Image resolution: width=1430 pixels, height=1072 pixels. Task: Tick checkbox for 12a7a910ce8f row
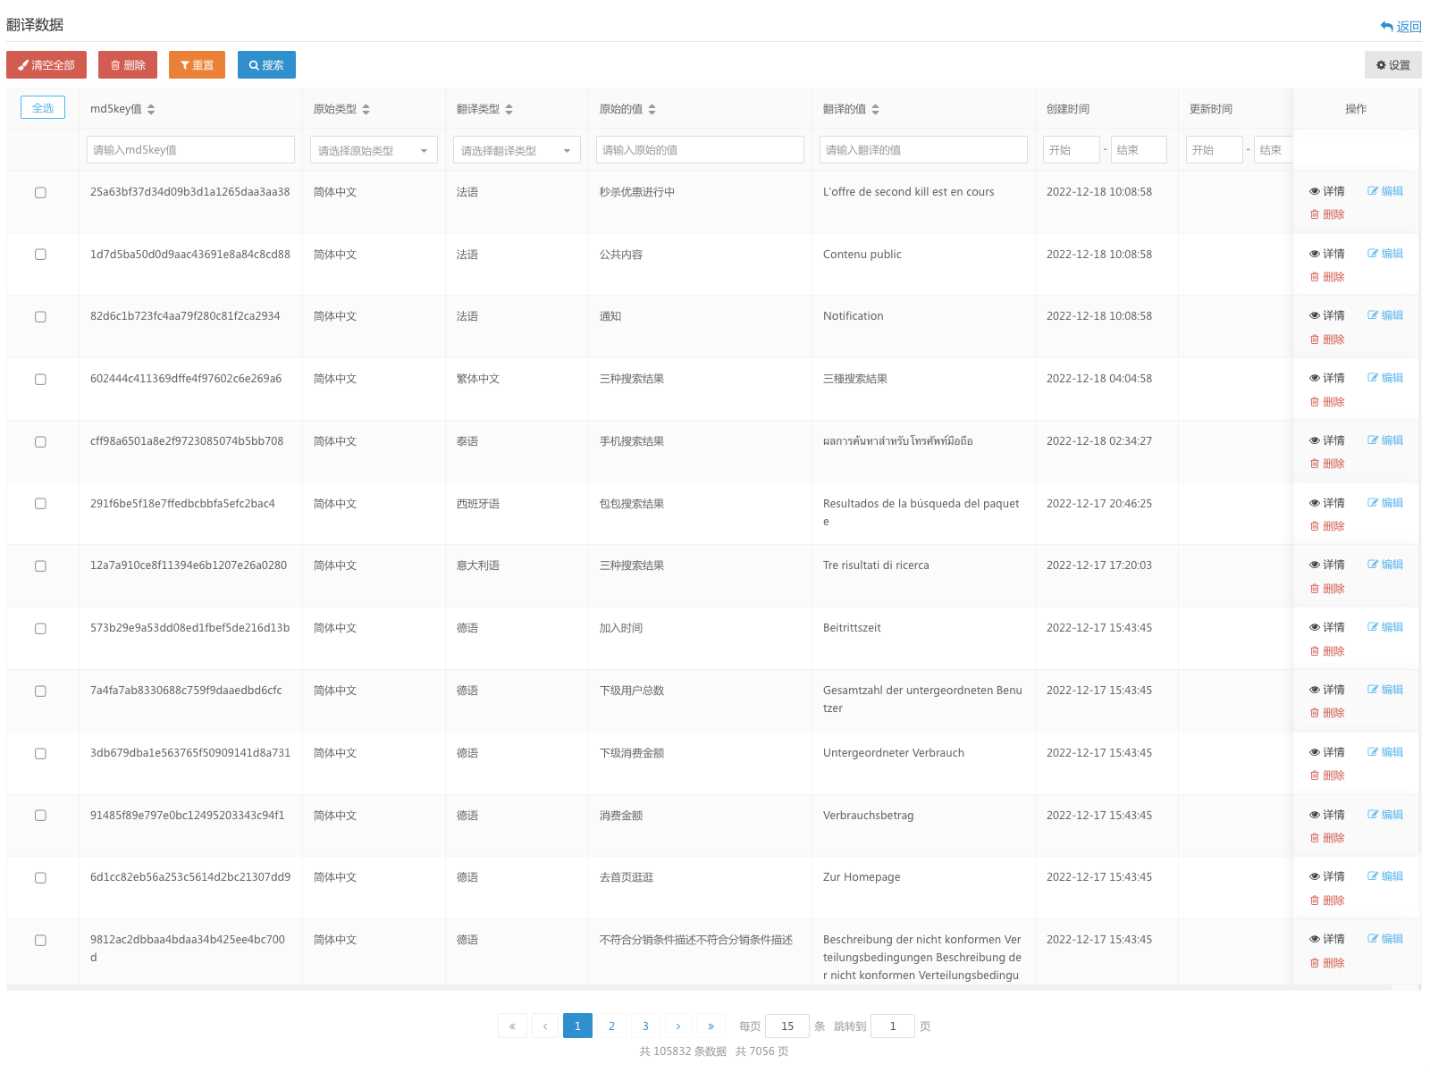pos(40,566)
